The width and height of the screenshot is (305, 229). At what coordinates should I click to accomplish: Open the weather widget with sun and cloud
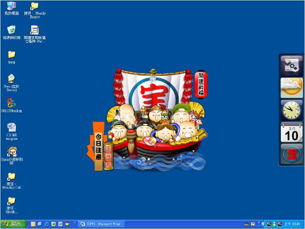tap(292, 88)
